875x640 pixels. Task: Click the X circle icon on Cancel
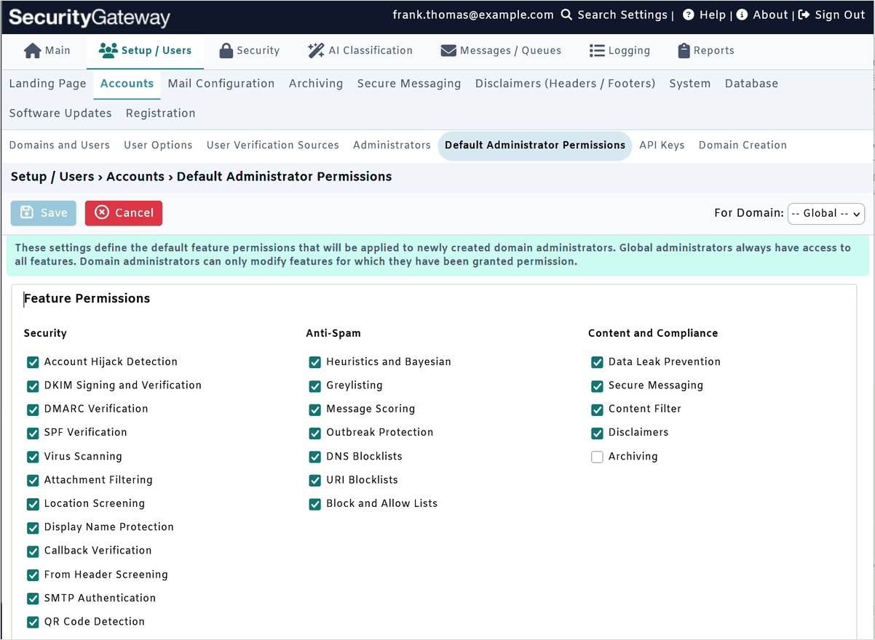pyautogui.click(x=102, y=212)
